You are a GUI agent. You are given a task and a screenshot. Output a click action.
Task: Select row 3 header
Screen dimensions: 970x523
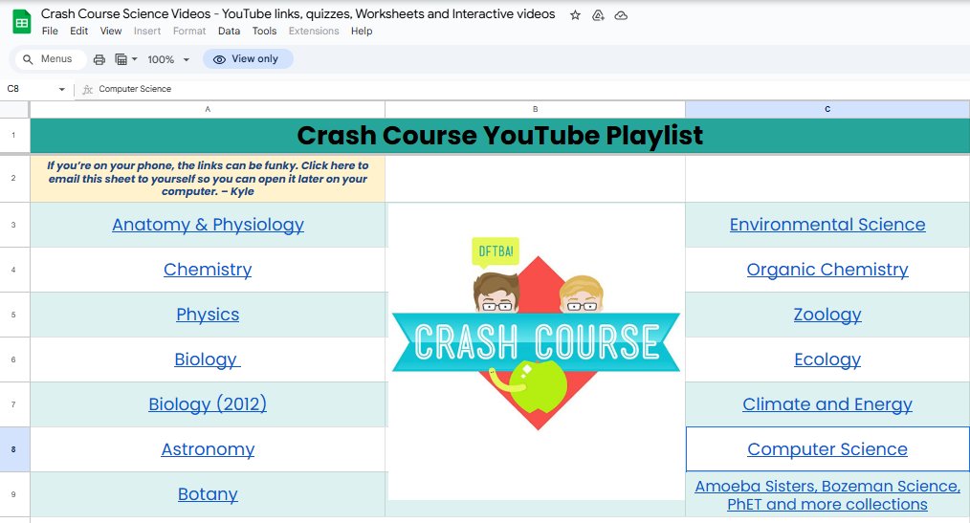pos(13,225)
